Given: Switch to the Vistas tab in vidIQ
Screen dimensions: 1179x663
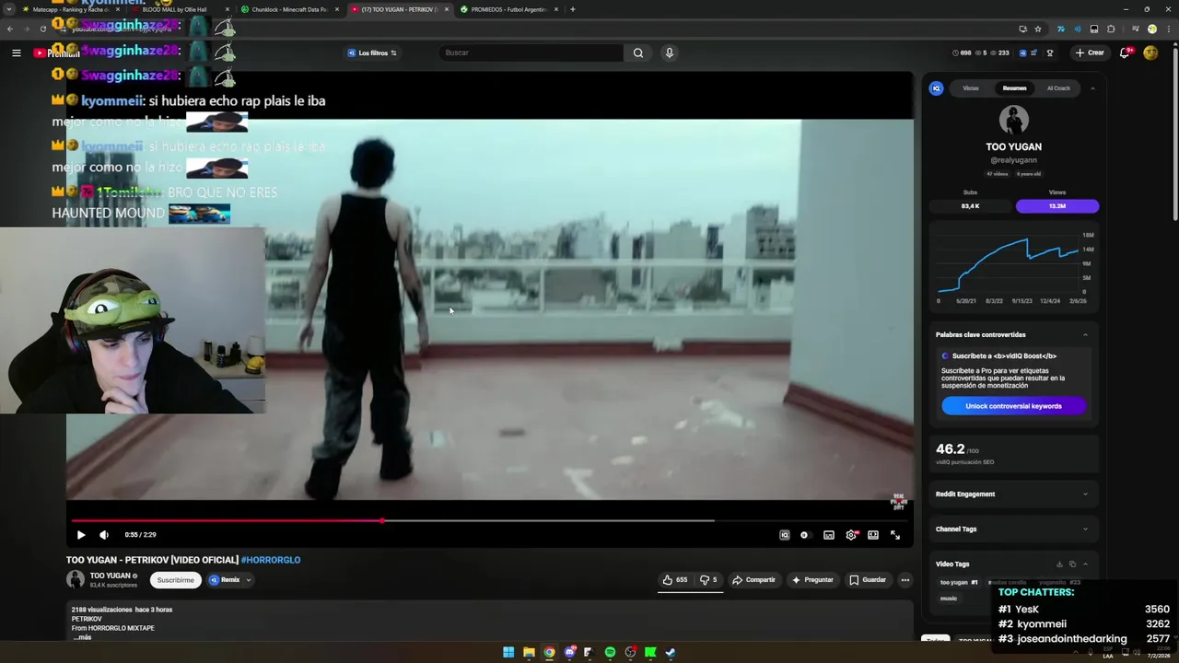Looking at the screenshot, I should [x=971, y=88].
